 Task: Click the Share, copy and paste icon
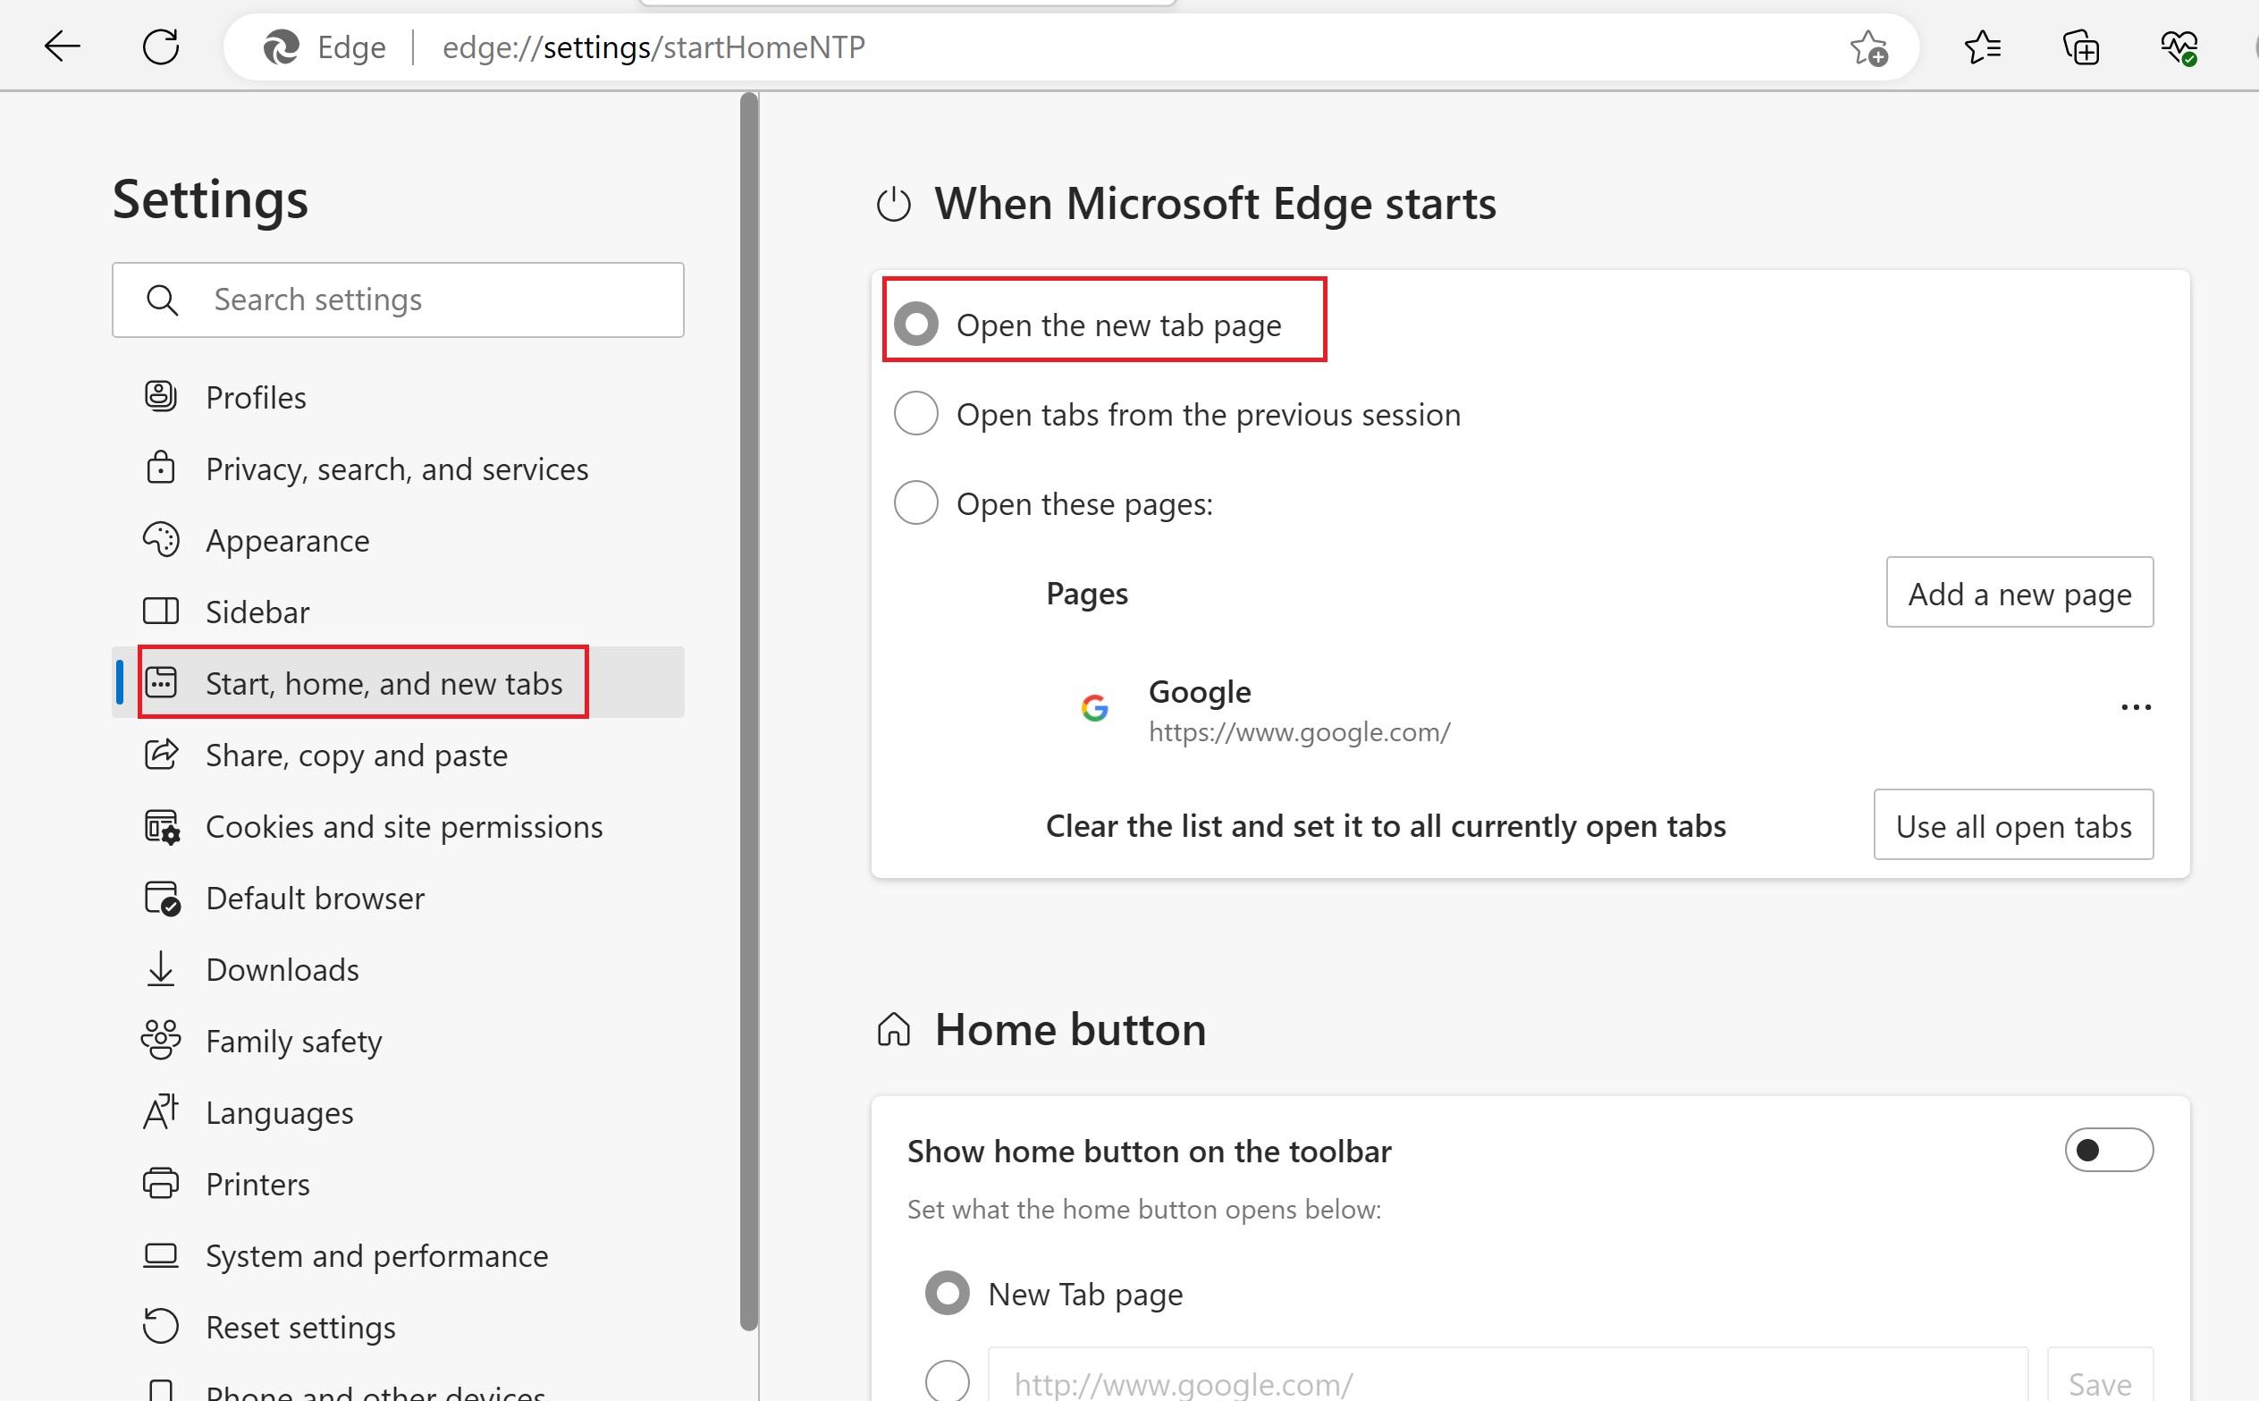[x=161, y=755]
